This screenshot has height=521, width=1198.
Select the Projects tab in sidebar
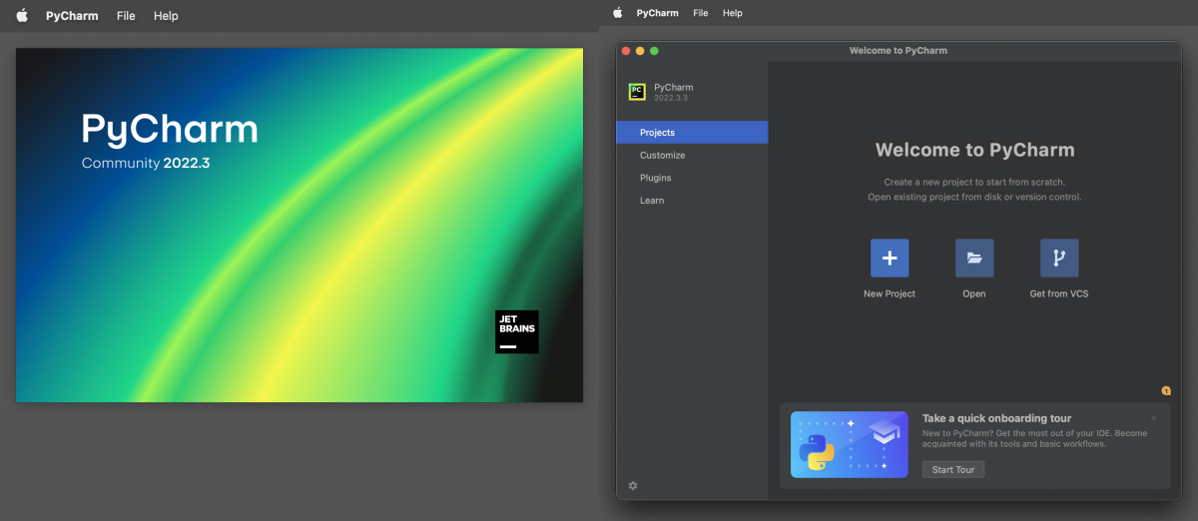coord(692,132)
